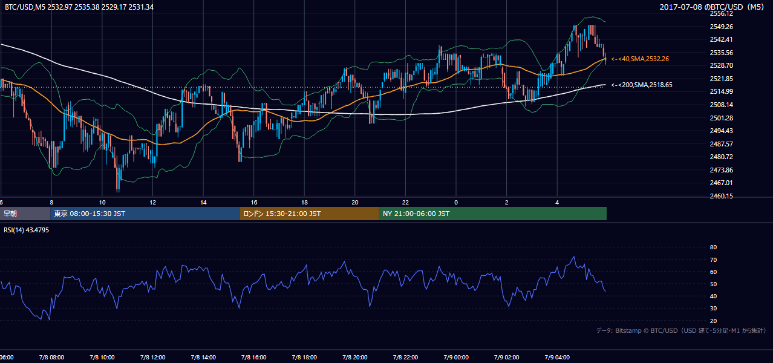Select the 7/8 12:00 time label
Image resolution: width=773 pixels, height=363 pixels.
(x=152, y=358)
